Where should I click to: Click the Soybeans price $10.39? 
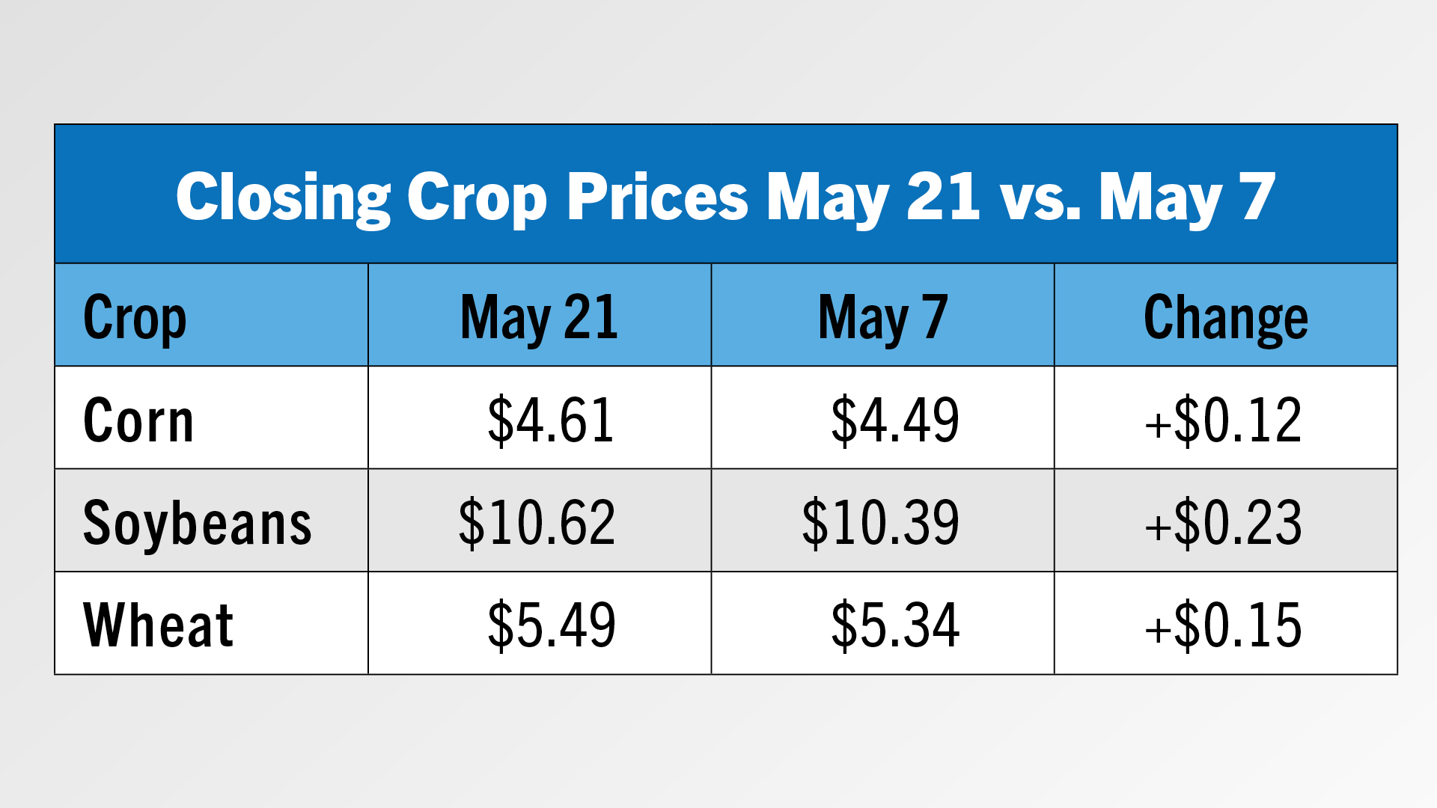(880, 522)
